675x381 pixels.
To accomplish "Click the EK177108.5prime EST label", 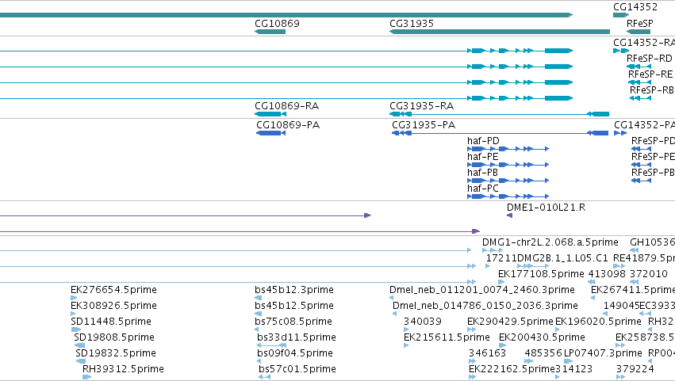I will (541, 274).
